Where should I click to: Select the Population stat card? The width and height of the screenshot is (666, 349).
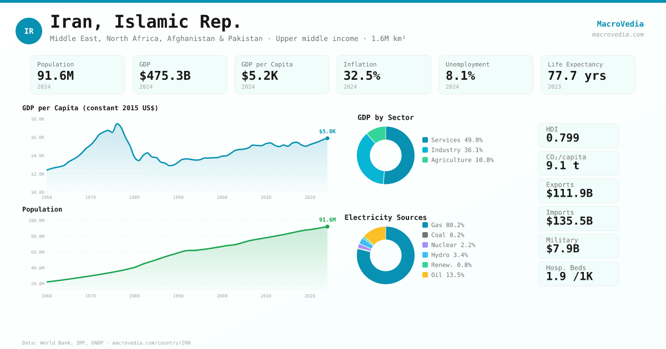point(78,75)
